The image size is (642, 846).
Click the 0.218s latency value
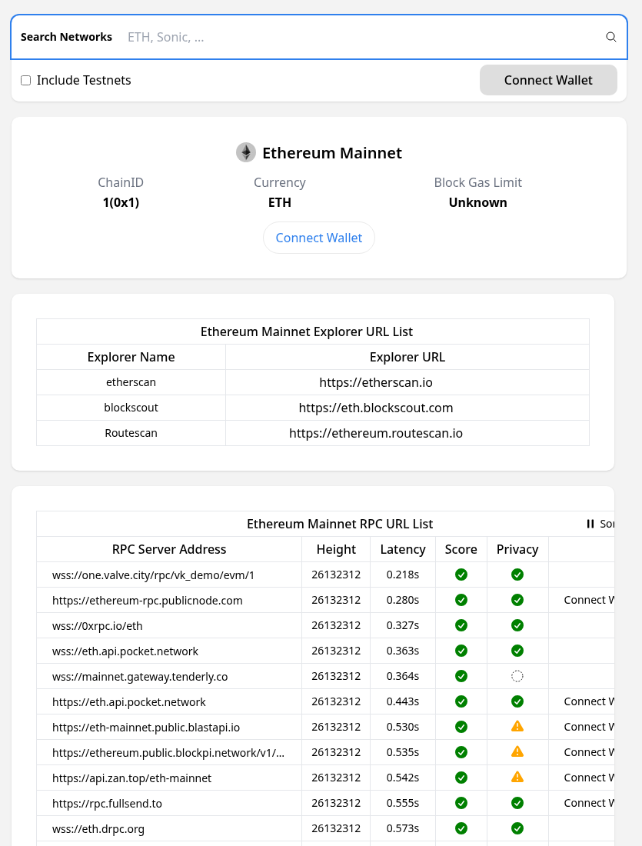coord(403,575)
